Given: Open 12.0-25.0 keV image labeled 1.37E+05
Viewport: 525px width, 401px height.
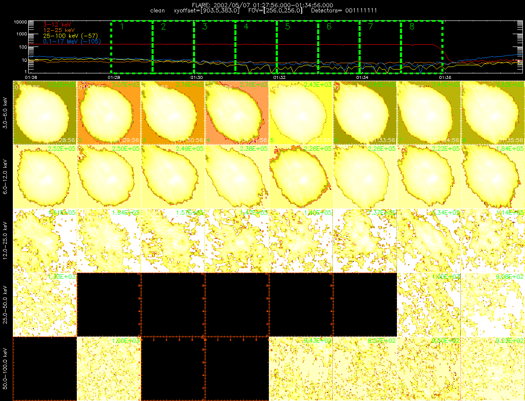Looking at the screenshot, I should 365,241.
